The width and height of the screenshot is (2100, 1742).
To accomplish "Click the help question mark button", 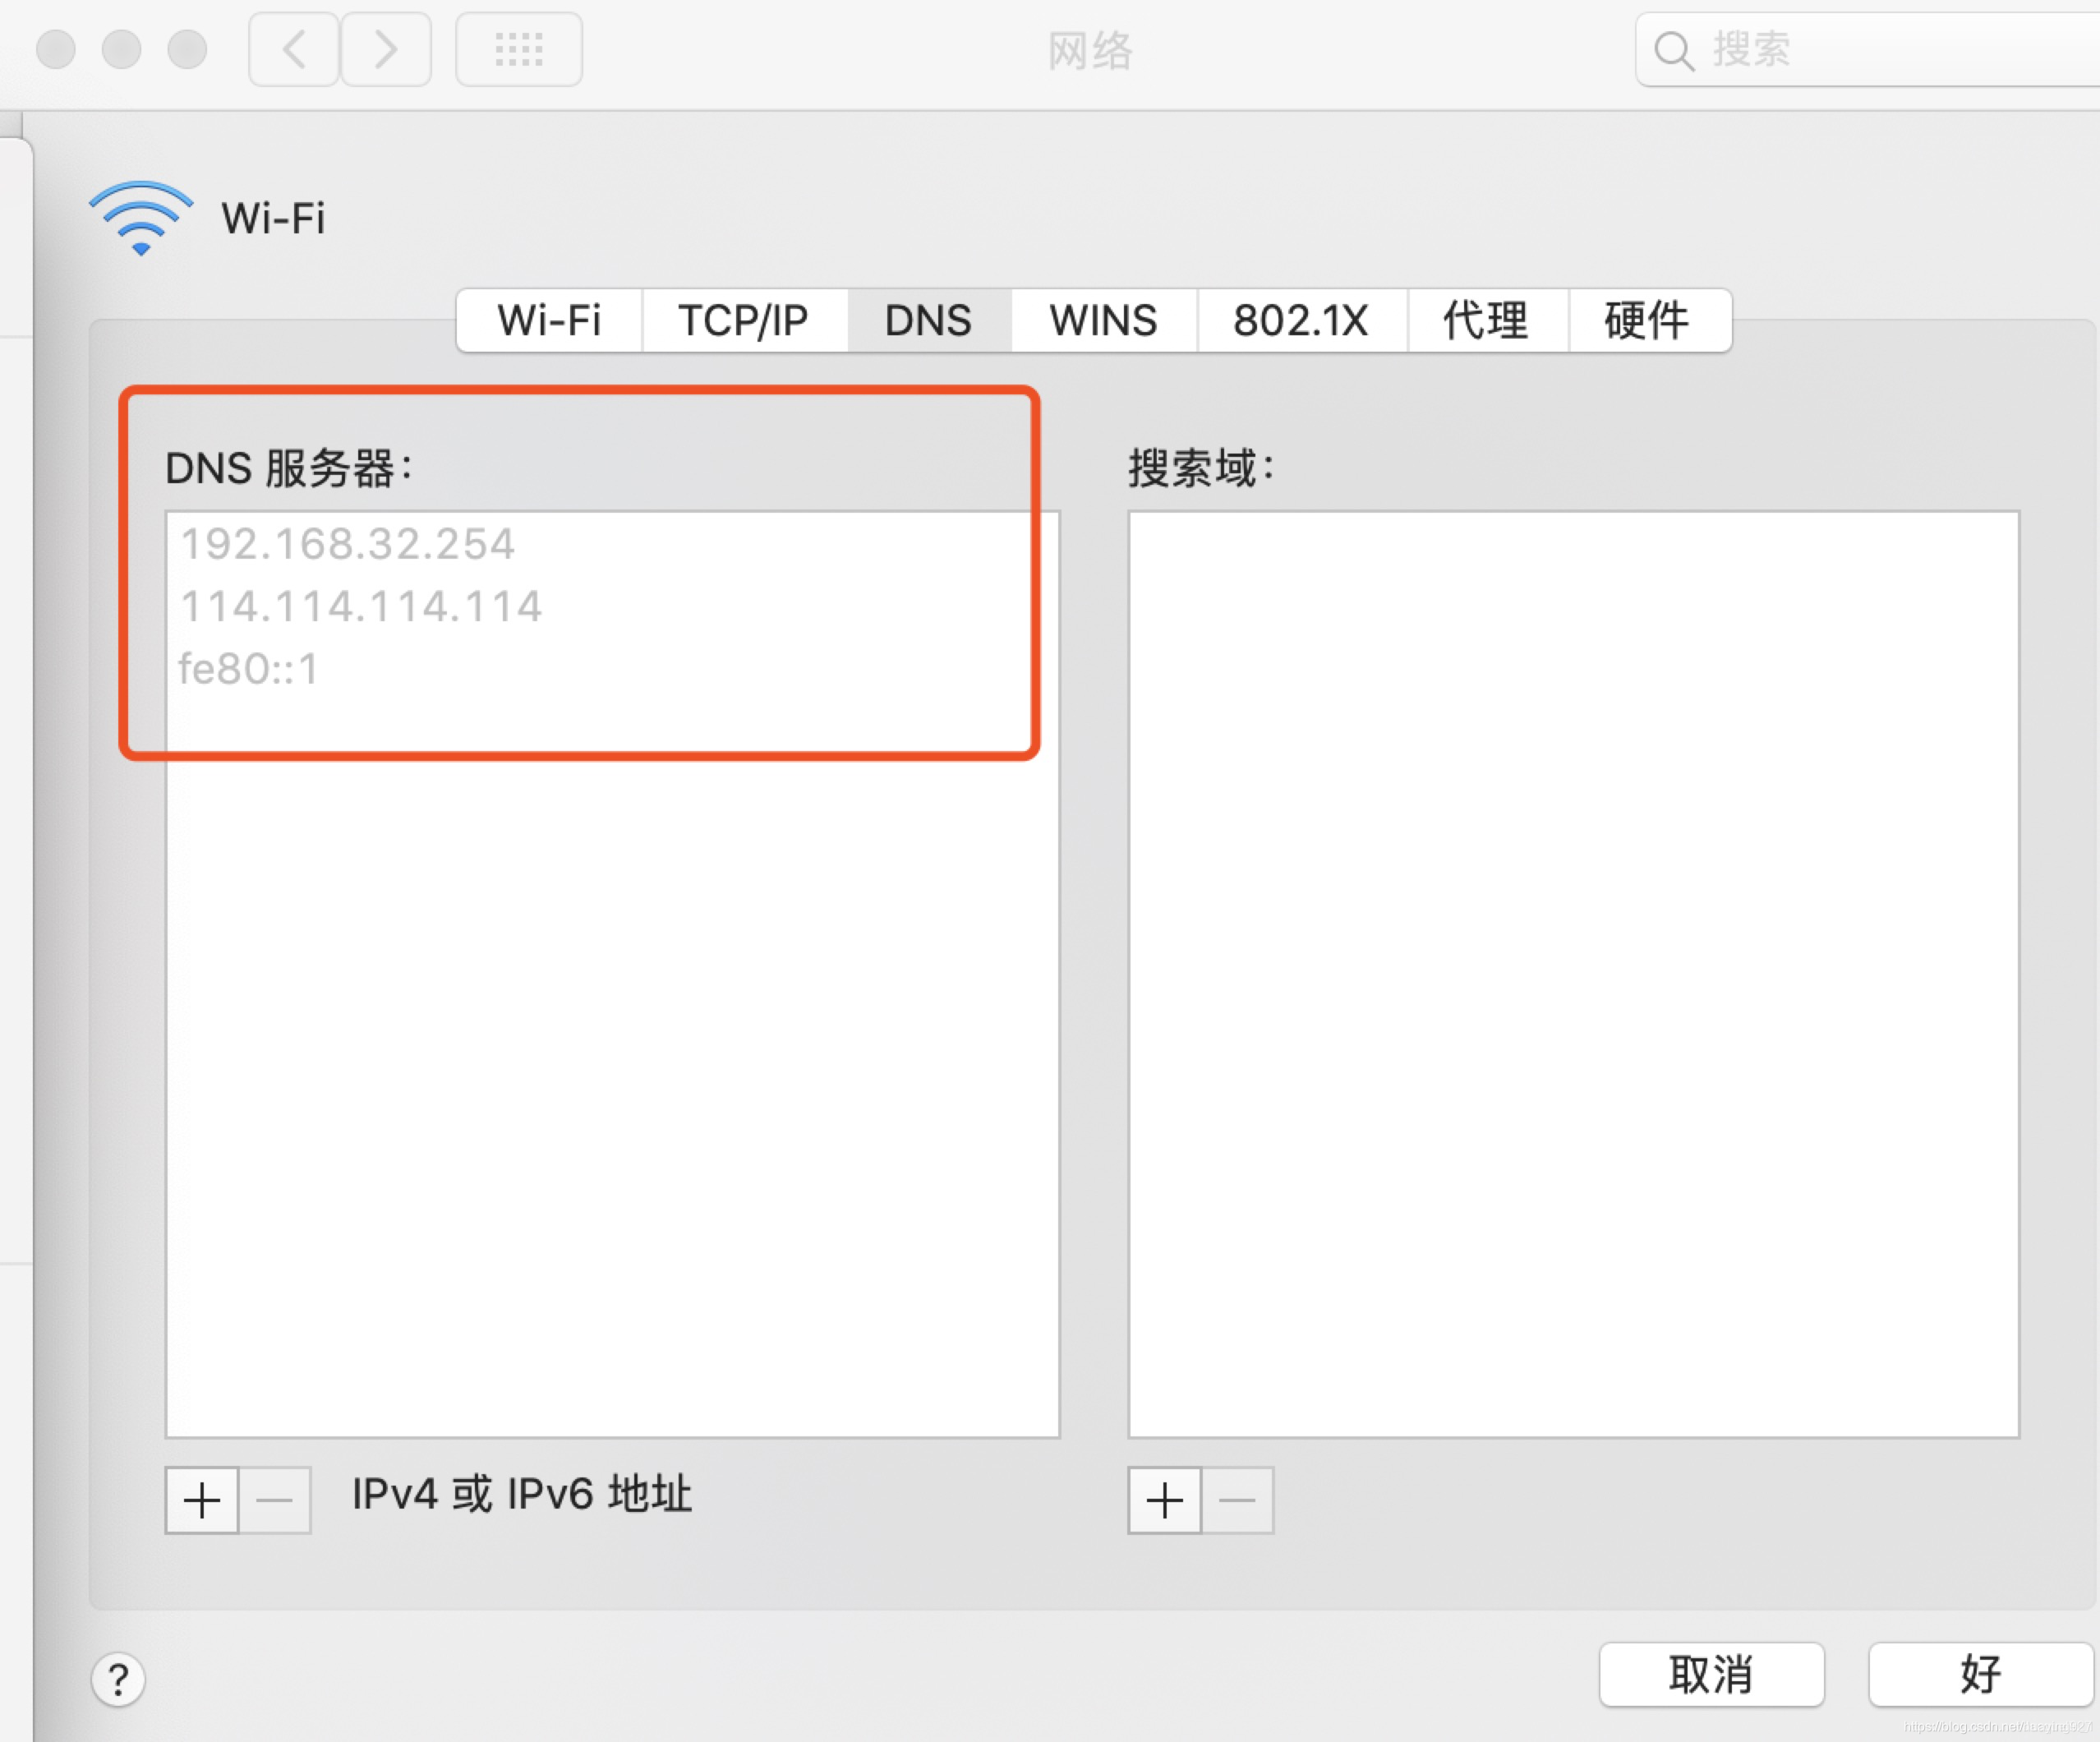I will pos(118,1679).
